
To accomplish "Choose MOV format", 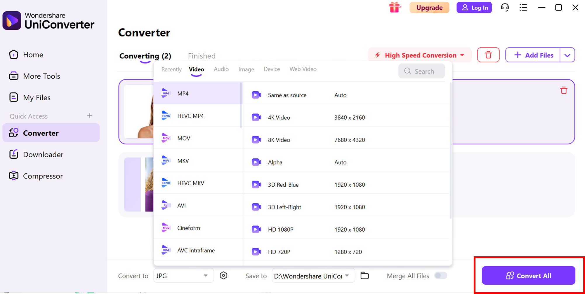I will pos(198,138).
